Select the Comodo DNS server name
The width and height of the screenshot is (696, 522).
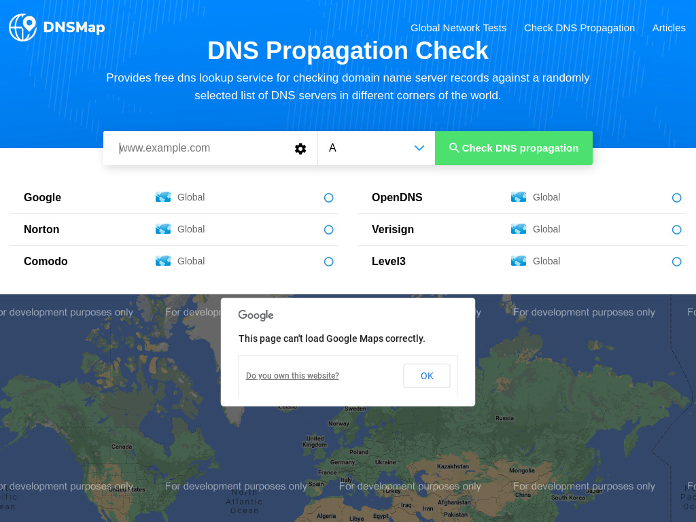point(46,262)
